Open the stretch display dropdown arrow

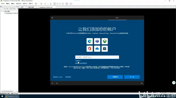[x=73, y=4]
